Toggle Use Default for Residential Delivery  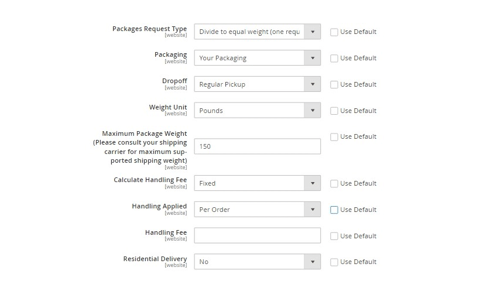pos(334,262)
